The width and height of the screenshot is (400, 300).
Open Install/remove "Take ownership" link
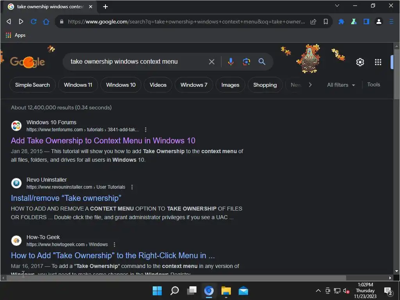(x=66, y=198)
